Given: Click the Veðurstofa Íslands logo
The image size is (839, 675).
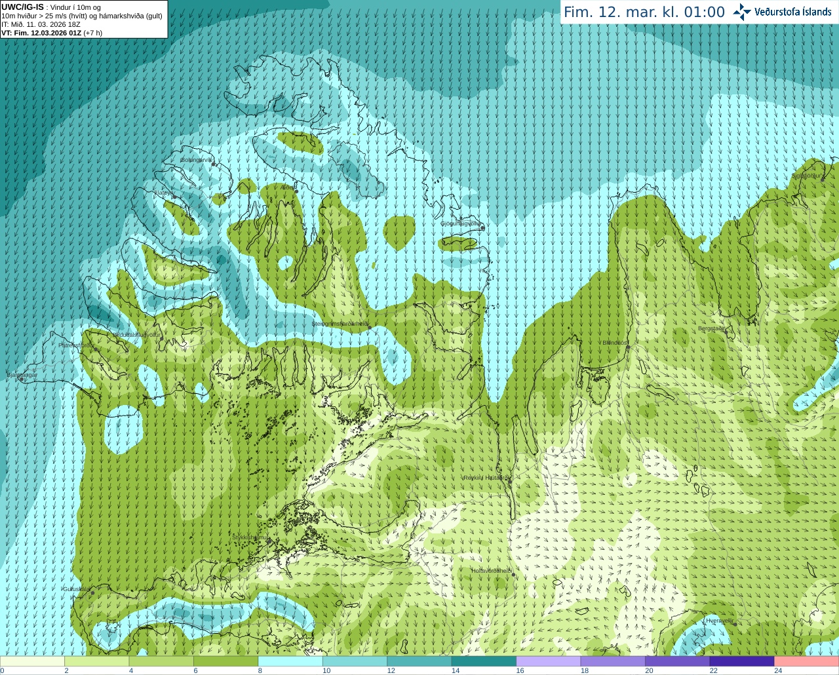Looking at the screenshot, I should (x=782, y=12).
